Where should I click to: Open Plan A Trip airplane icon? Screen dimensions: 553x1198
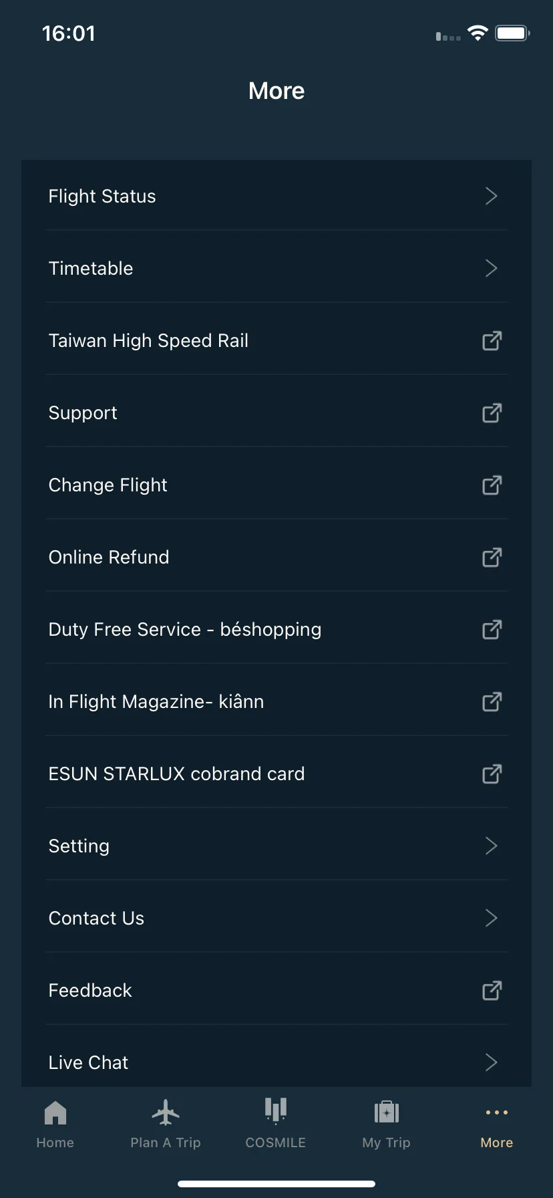tap(166, 1112)
